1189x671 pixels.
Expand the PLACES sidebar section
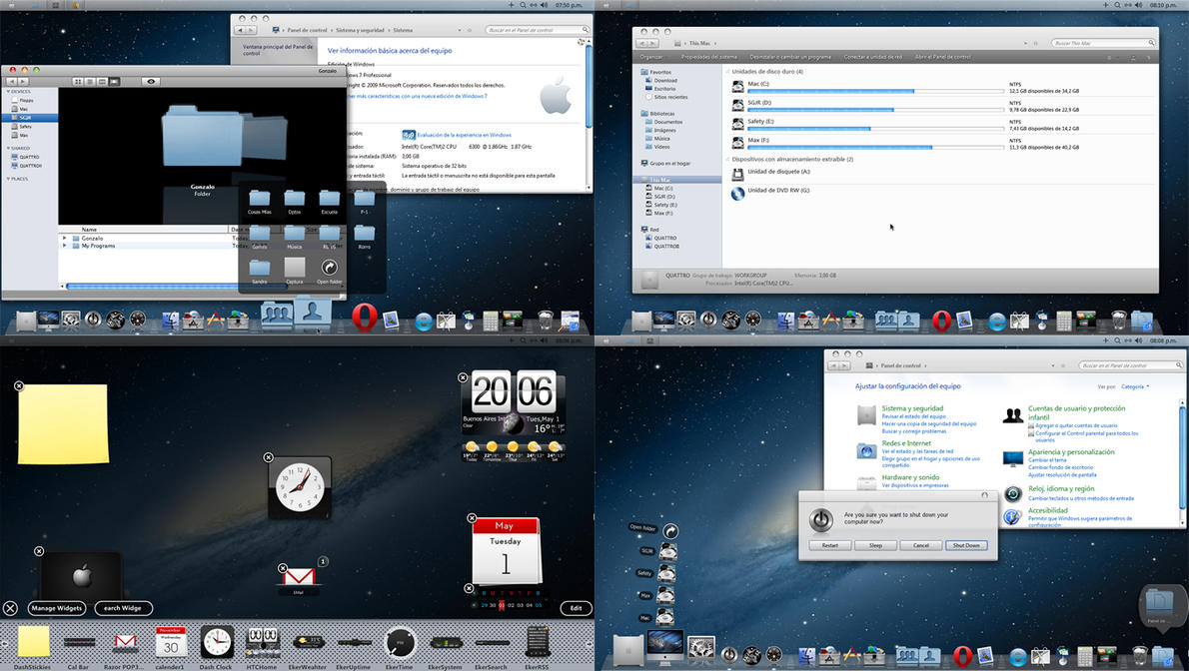[8, 179]
